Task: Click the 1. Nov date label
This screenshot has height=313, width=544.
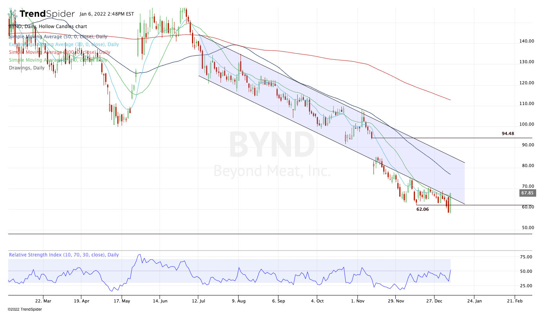Action: tap(358, 301)
